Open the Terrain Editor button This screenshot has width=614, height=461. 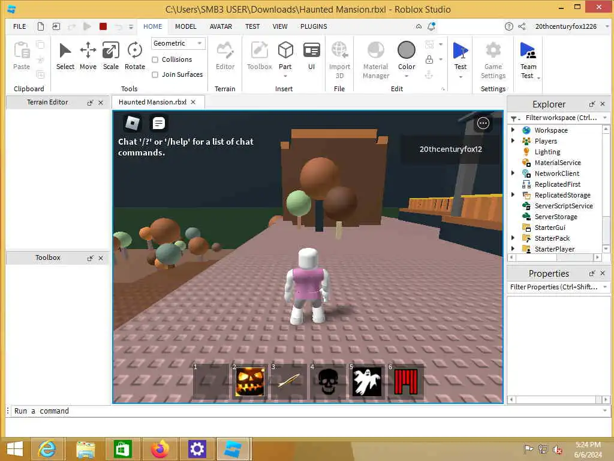point(225,56)
